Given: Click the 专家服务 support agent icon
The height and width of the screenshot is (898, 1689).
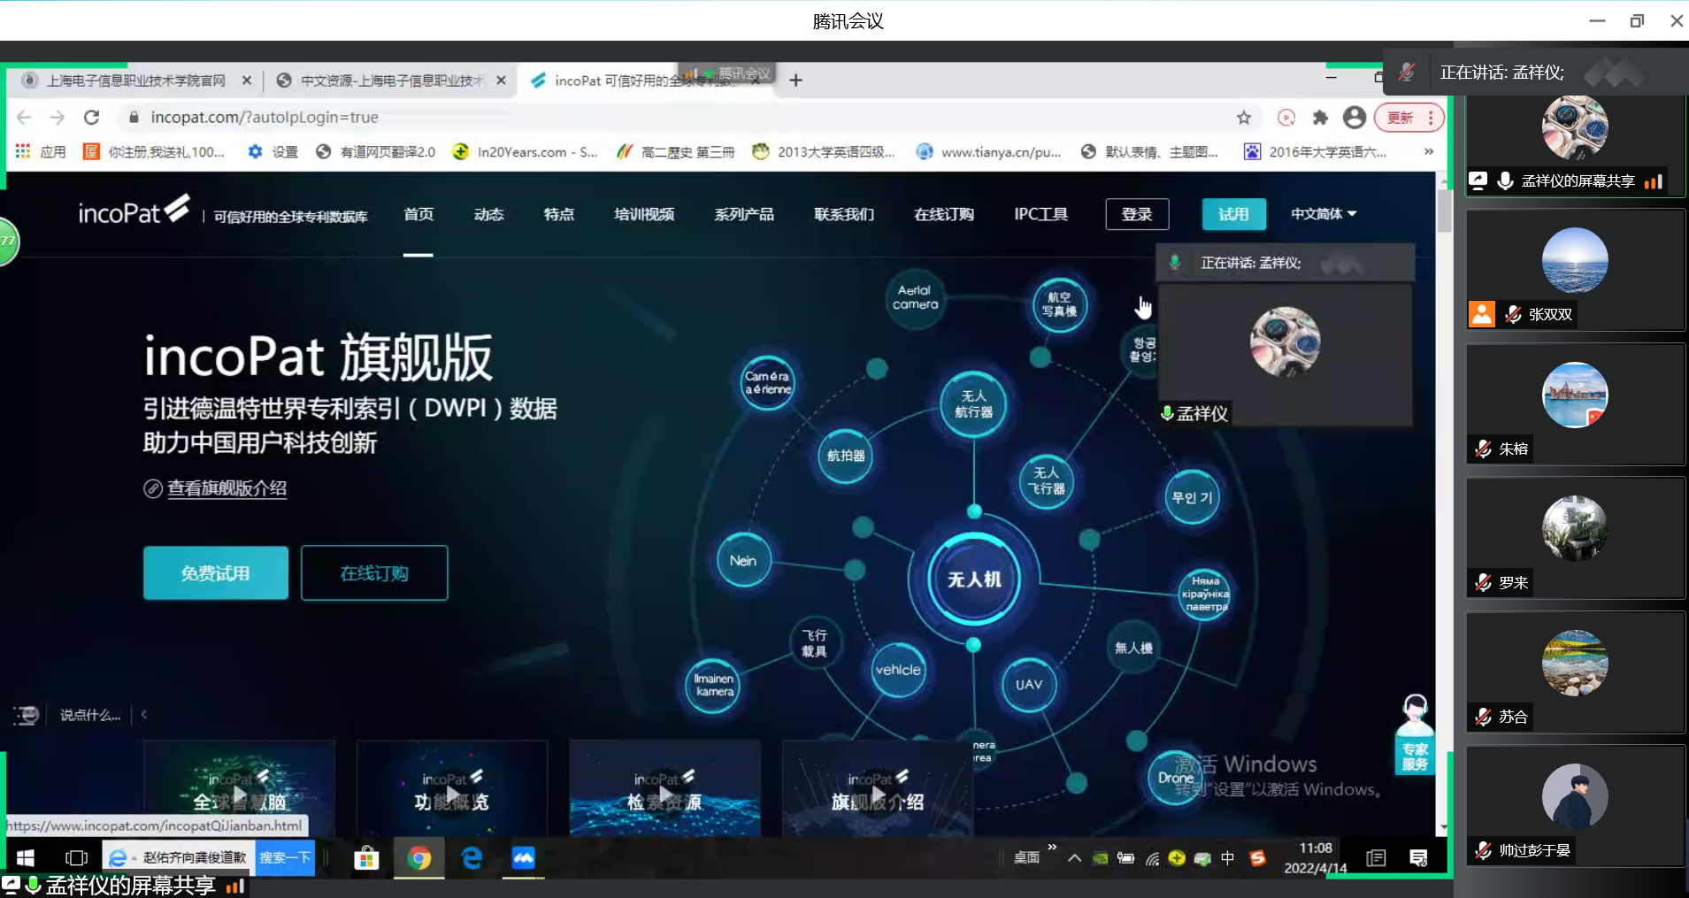Looking at the screenshot, I should click(1415, 733).
